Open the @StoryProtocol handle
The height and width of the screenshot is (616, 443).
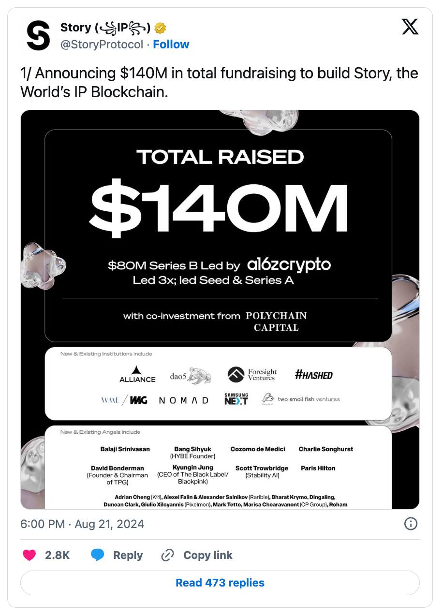(102, 44)
